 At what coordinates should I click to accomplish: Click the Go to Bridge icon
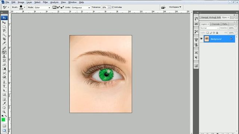coord(163,7)
